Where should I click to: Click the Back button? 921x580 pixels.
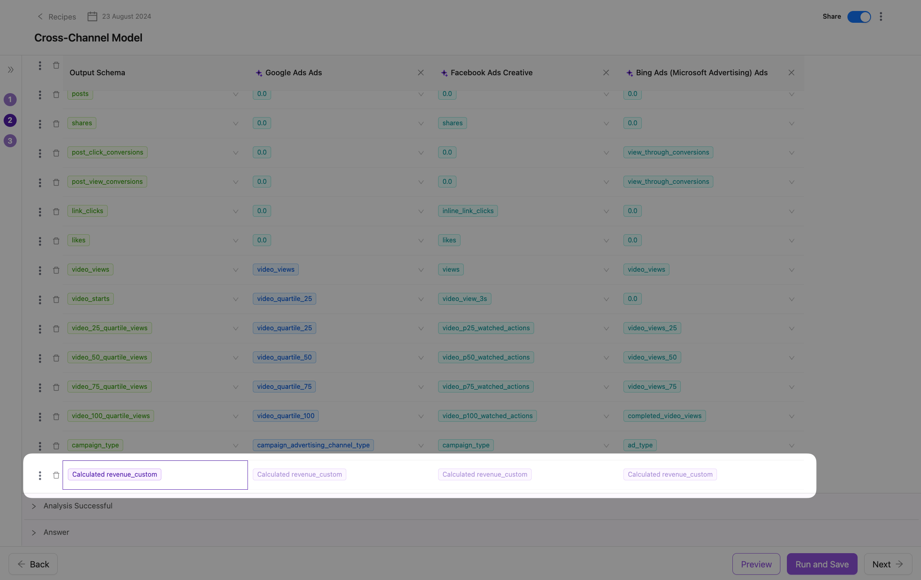[33, 564]
